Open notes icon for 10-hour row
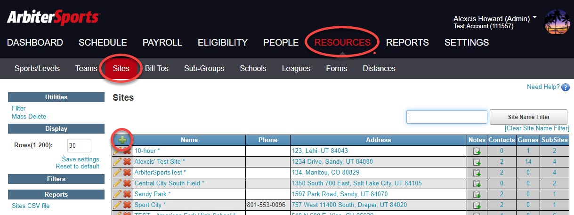The height and width of the screenshot is (215, 574). [477, 151]
